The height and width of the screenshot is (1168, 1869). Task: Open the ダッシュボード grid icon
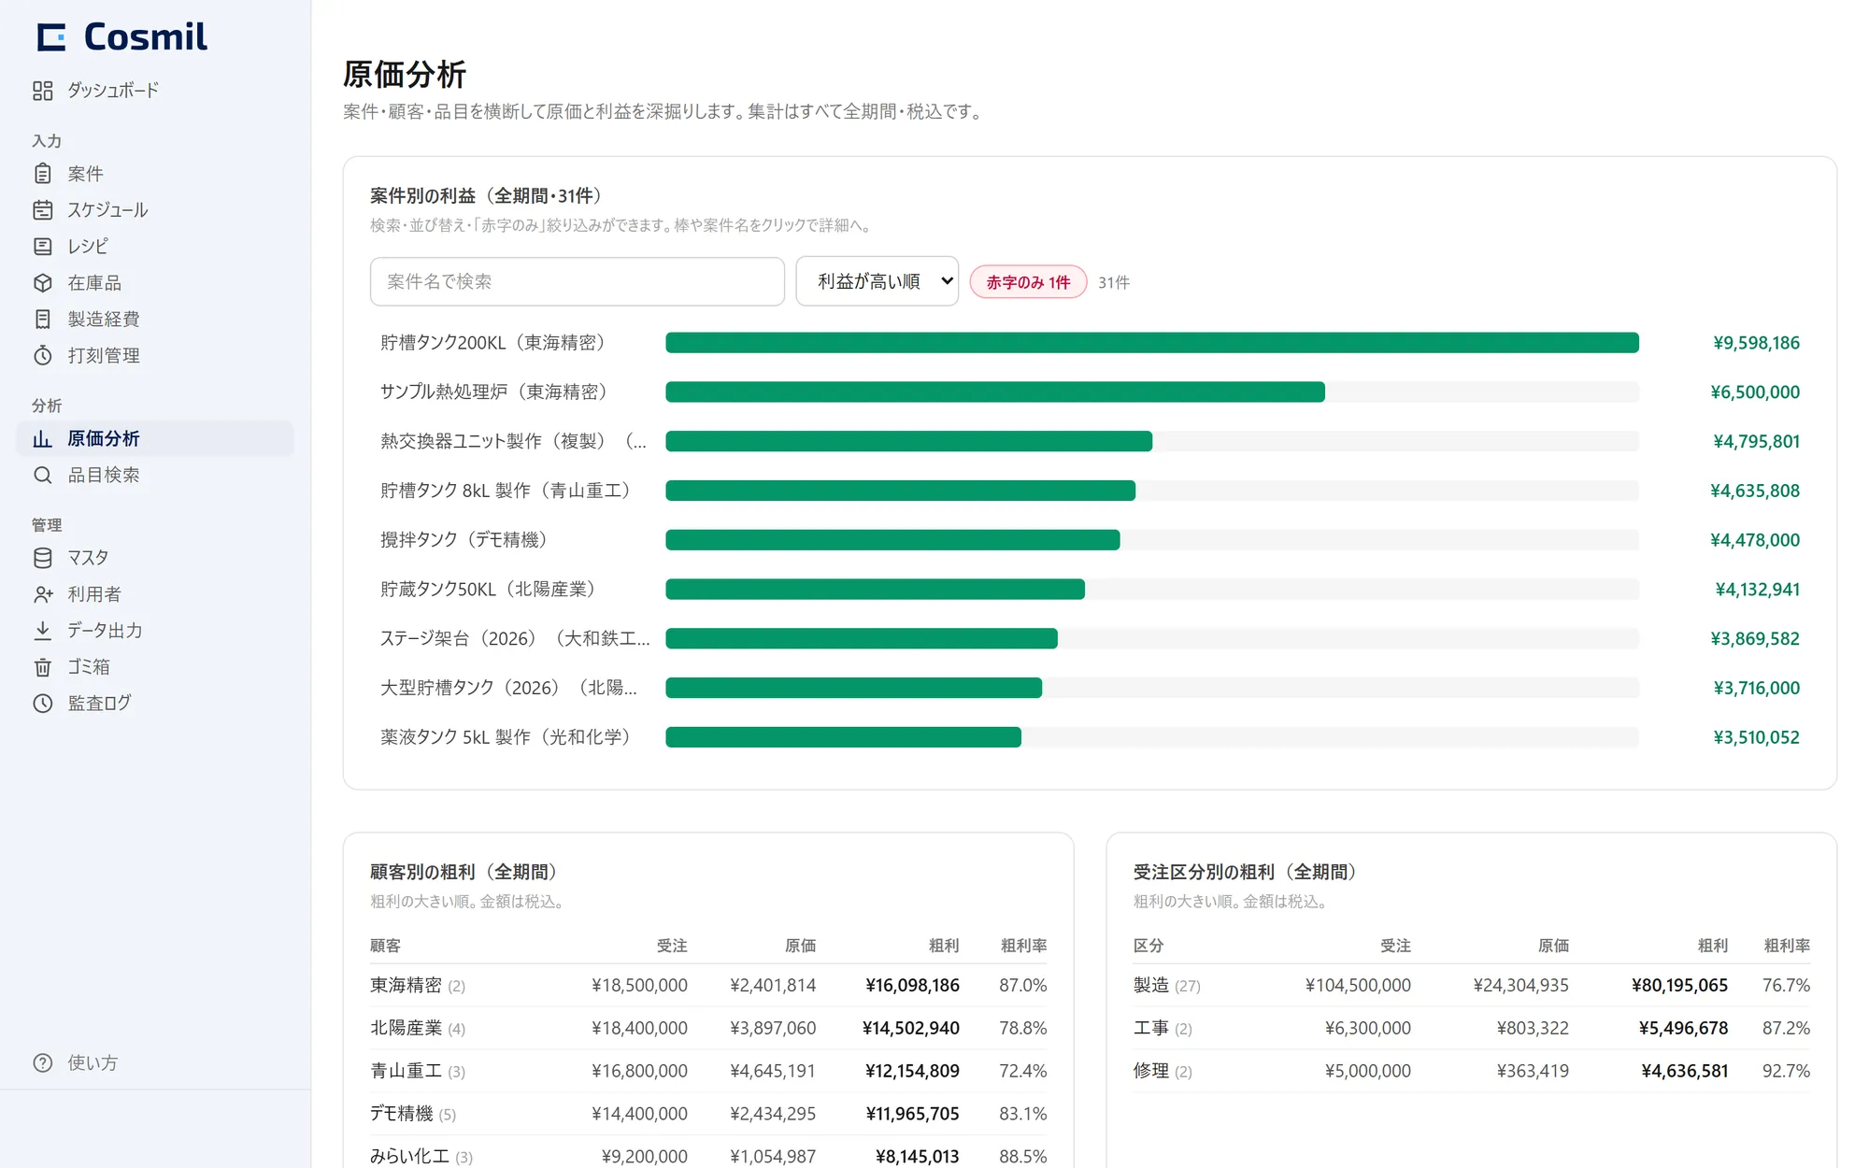pyautogui.click(x=43, y=91)
